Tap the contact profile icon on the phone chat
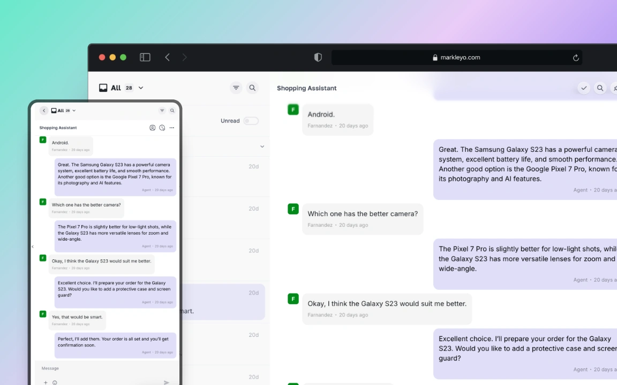 [153, 128]
